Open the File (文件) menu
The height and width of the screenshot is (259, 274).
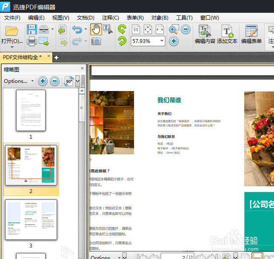coord(12,17)
